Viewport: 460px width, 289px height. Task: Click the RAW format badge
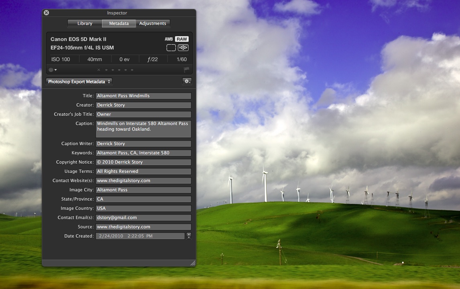click(182, 39)
